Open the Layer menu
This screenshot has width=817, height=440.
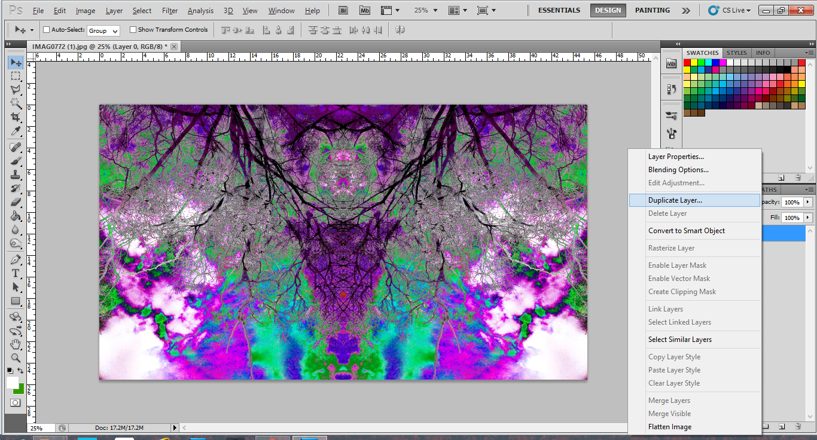(114, 11)
